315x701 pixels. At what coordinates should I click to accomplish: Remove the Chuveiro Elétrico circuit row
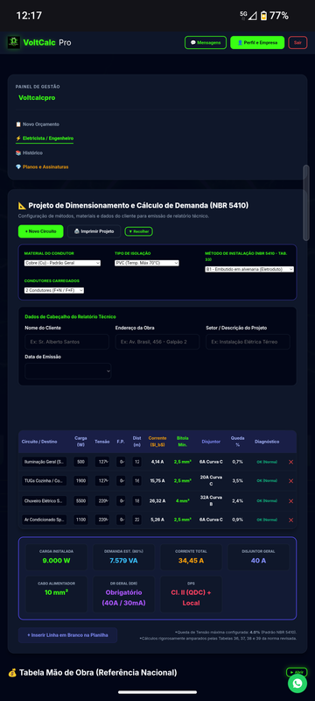[290, 500]
